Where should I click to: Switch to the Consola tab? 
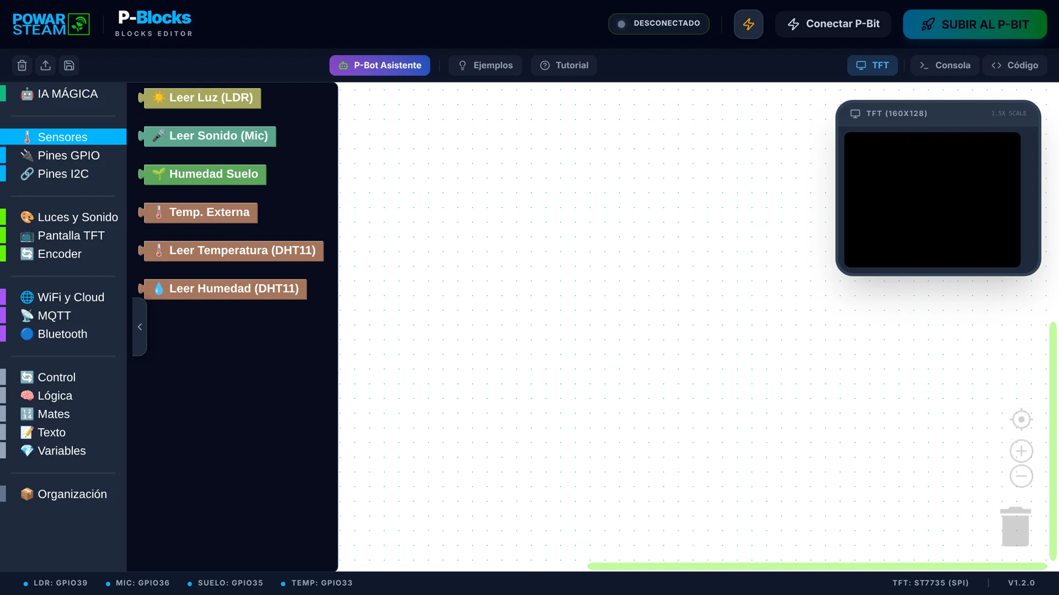(945, 66)
